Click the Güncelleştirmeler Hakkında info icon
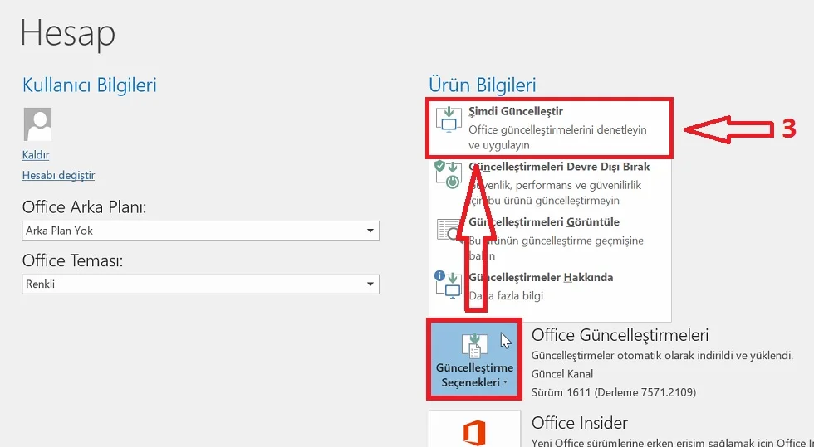The width and height of the screenshot is (814, 447). click(x=448, y=284)
